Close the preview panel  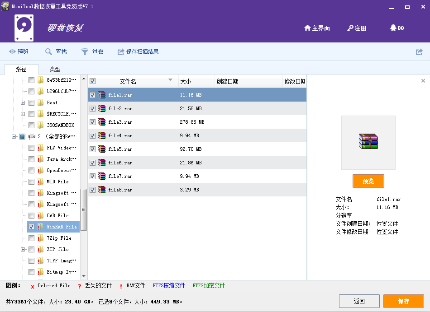[x=423, y=81]
